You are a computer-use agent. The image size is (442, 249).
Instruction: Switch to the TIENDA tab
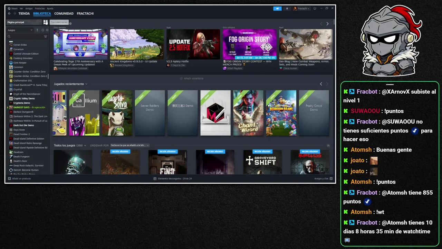pyautogui.click(x=24, y=13)
